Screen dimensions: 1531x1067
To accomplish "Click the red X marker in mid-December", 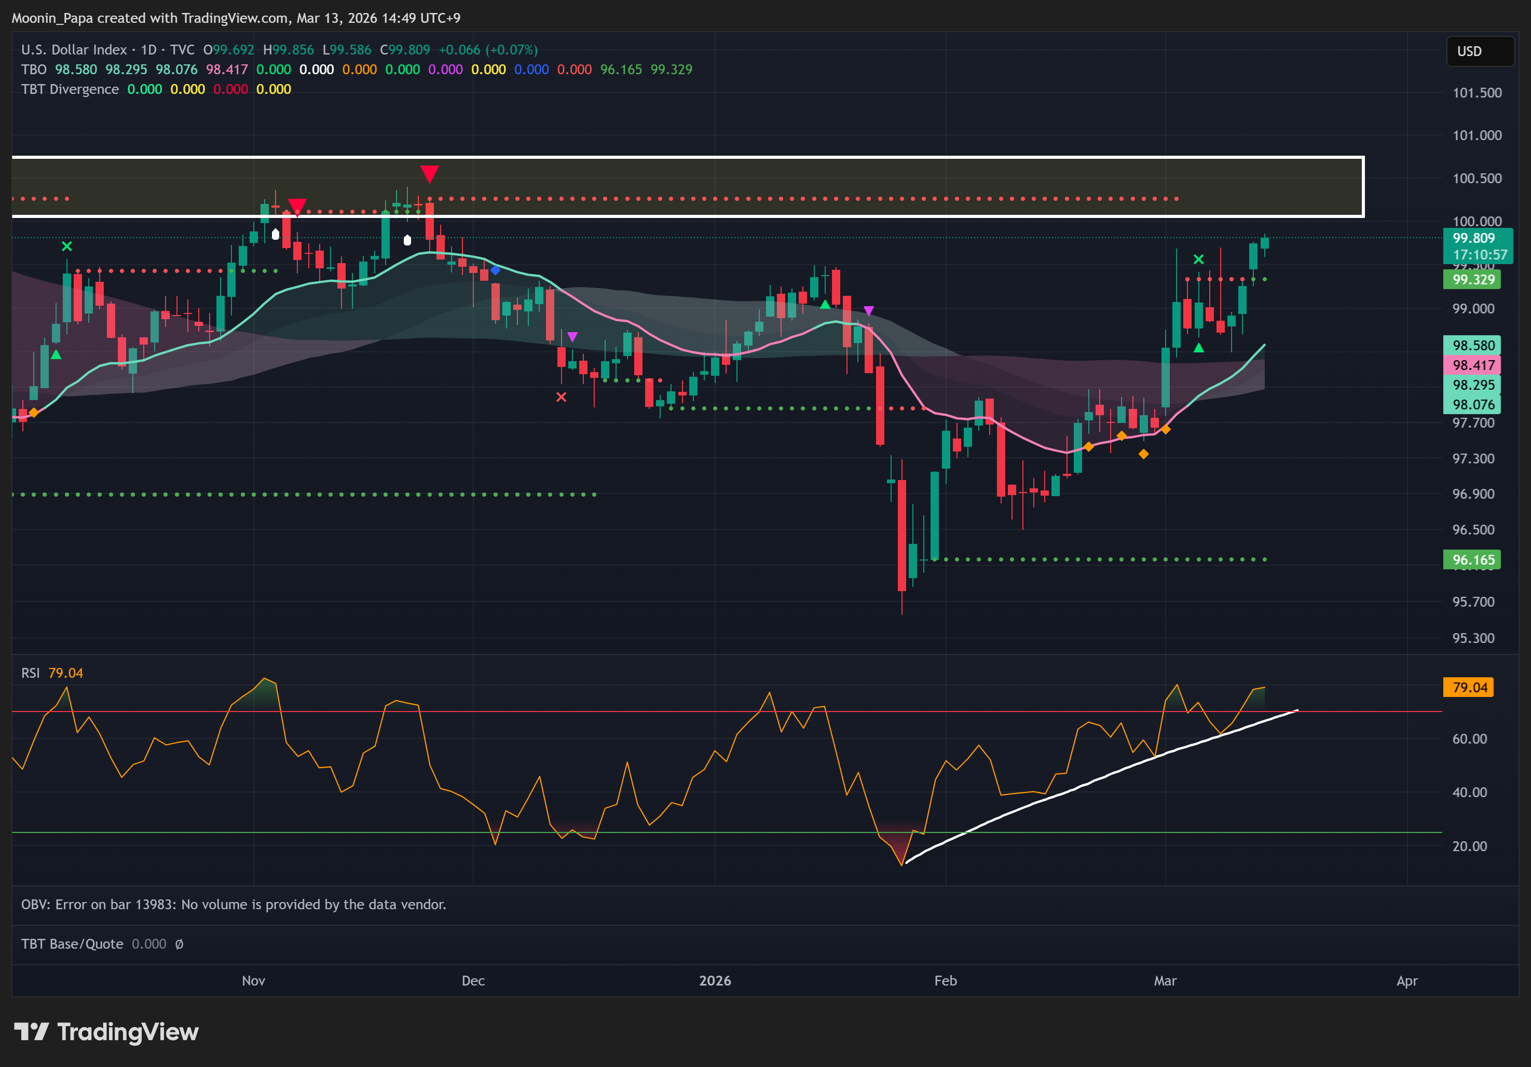I will click(x=562, y=397).
